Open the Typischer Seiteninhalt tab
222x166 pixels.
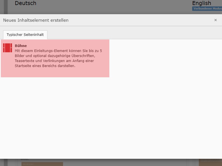tap(25, 35)
